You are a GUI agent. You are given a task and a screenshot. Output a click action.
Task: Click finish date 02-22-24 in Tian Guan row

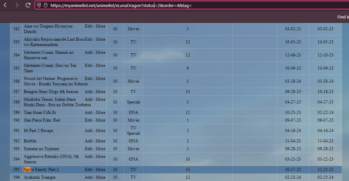pyautogui.click(x=326, y=112)
